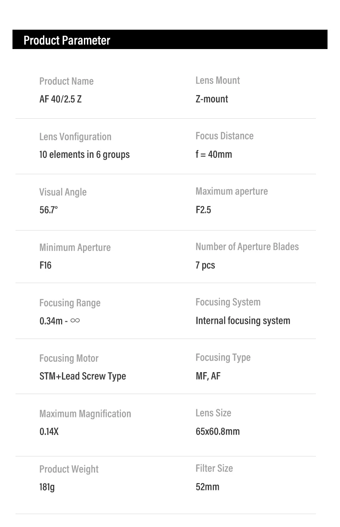Click the F16 minimum aperture value
Image resolution: width=340 pixels, height=527 pixels.
coord(45,265)
